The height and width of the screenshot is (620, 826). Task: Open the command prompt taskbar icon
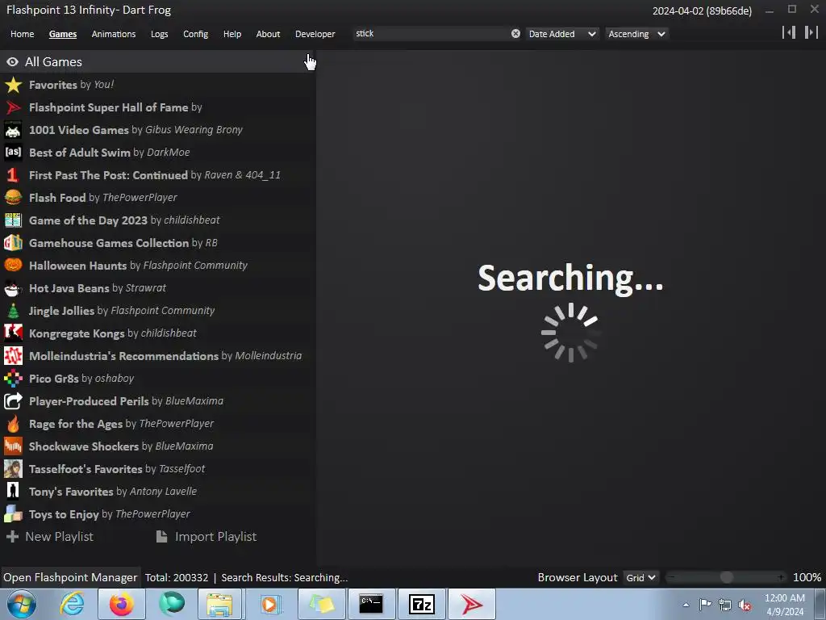tap(371, 604)
